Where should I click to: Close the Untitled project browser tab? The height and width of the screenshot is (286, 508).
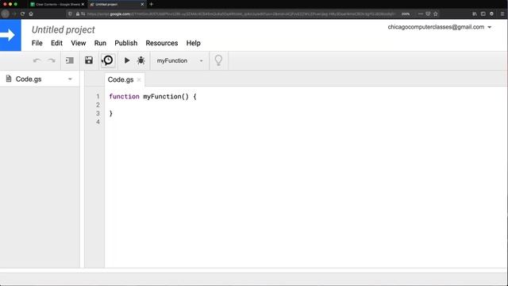click(x=142, y=4)
